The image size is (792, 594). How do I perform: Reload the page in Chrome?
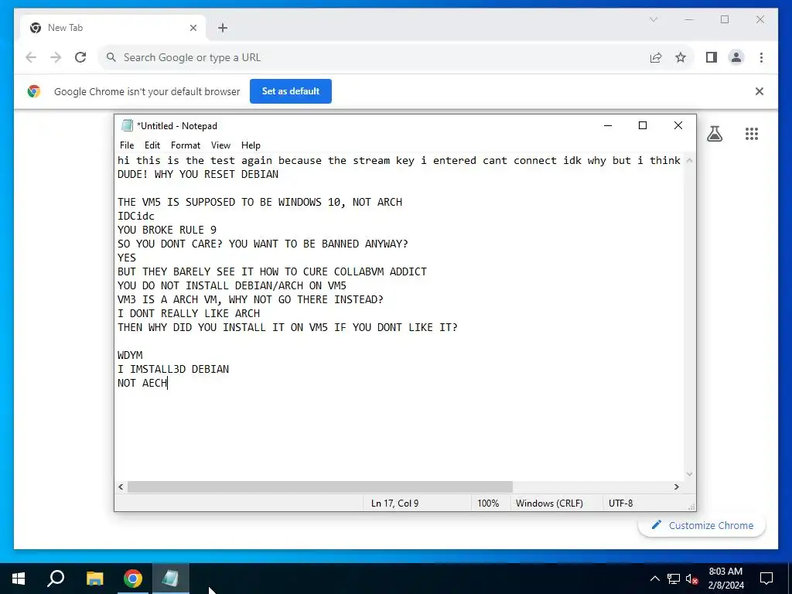(80, 57)
